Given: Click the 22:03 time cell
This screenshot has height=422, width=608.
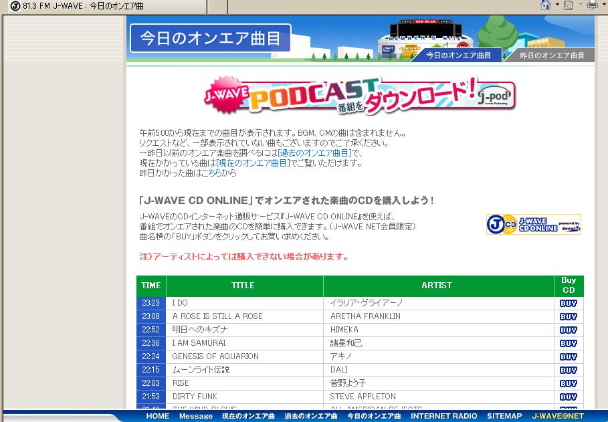Looking at the screenshot, I should (151, 383).
